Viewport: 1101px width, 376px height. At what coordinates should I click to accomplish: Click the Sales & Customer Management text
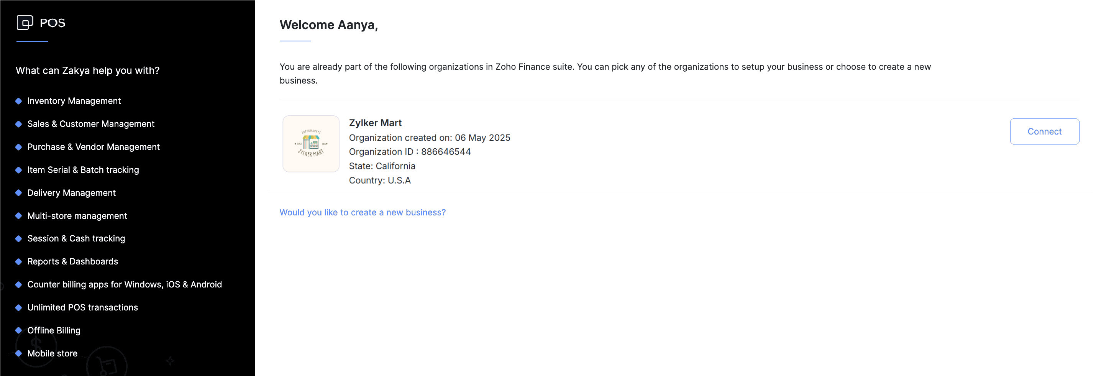point(90,124)
